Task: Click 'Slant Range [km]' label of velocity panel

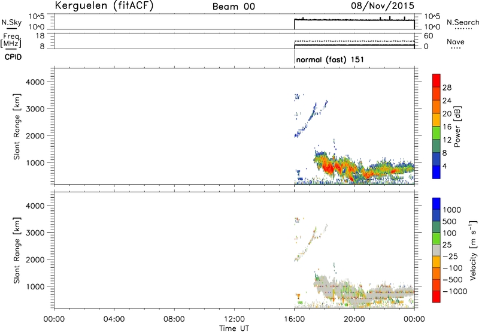Action: [17, 250]
